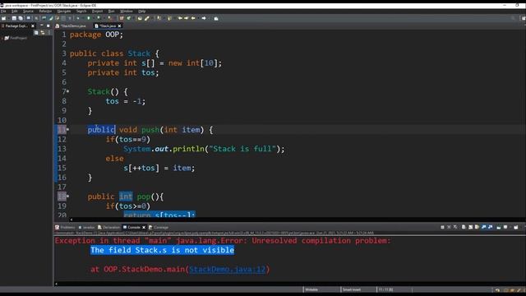
Task: Click the Clear Console icon
Action: (464, 227)
